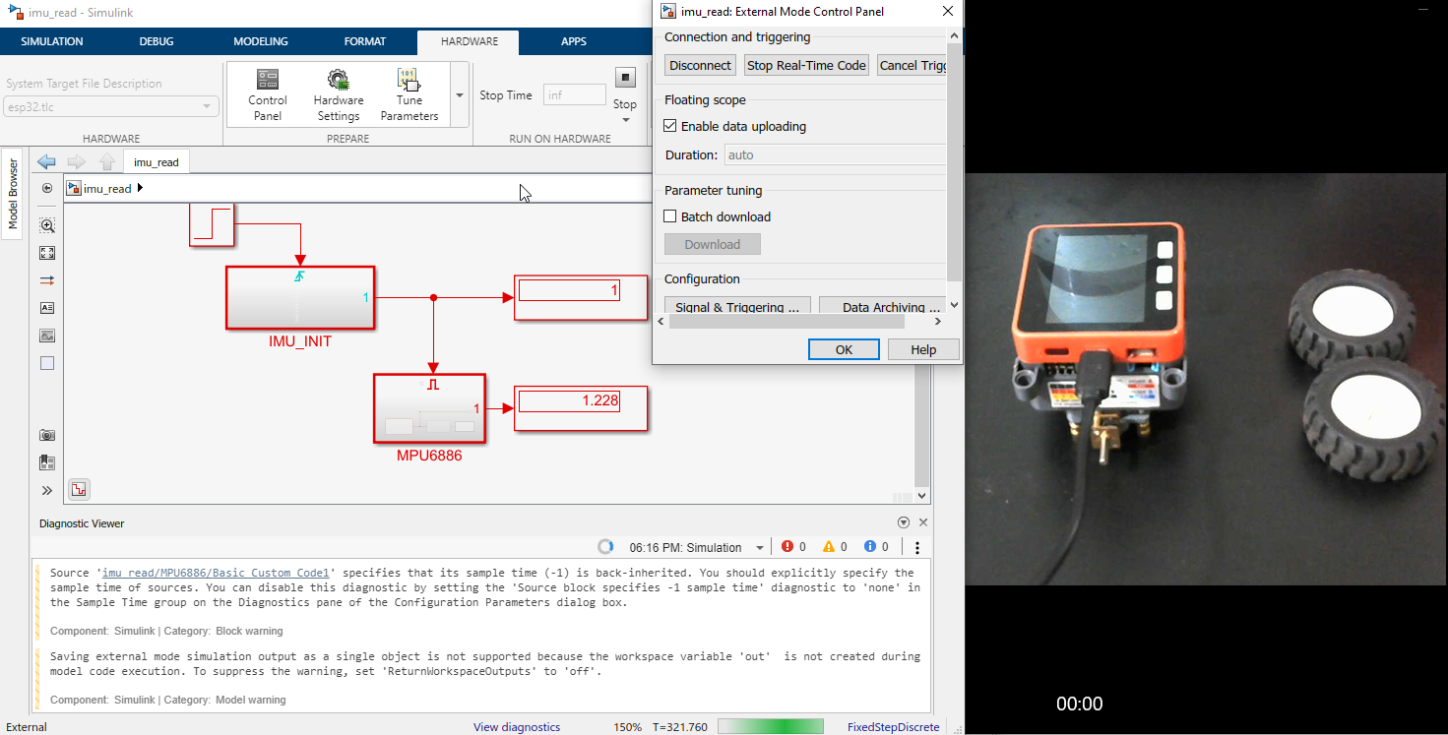Click the green simulation progress bar
The width and height of the screenshot is (1448, 735).
click(x=771, y=727)
